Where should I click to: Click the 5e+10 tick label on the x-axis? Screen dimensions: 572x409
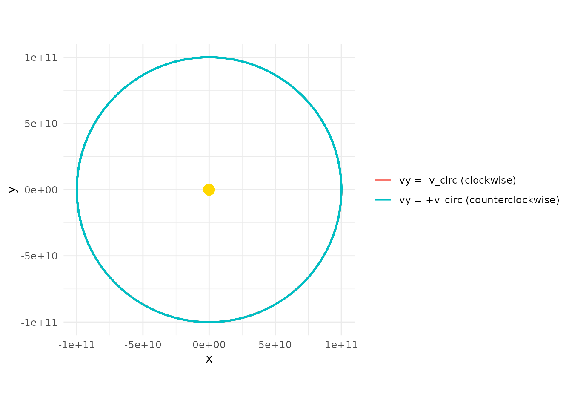275,345
